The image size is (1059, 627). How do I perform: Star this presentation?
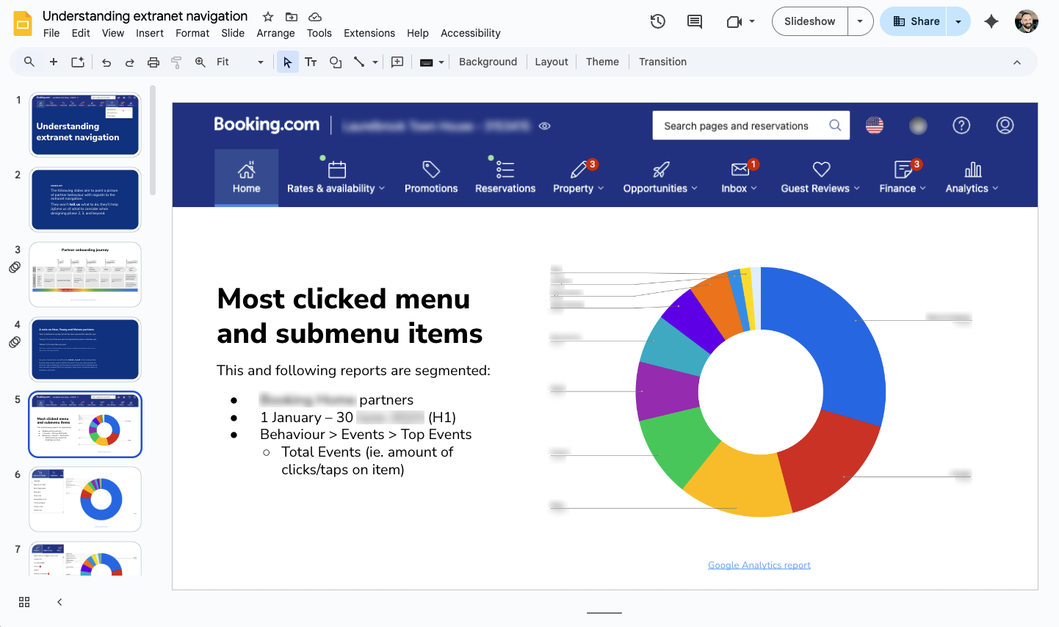pyautogui.click(x=267, y=15)
